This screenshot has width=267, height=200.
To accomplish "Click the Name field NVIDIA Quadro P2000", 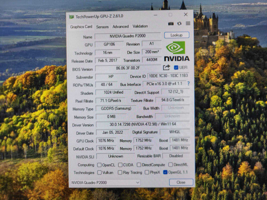I will pos(127,36).
